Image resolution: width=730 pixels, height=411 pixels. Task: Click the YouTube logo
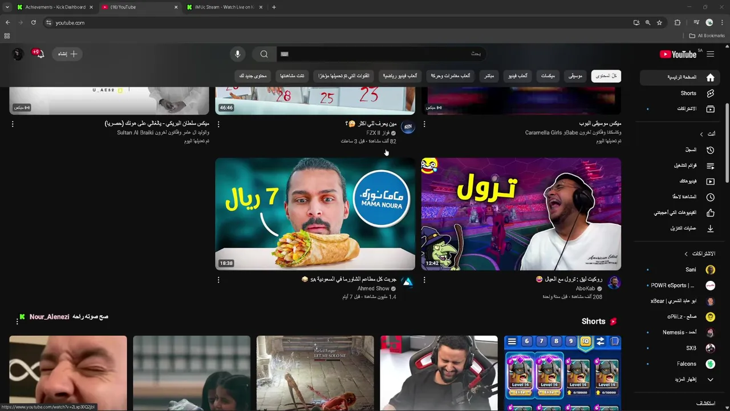pyautogui.click(x=678, y=54)
